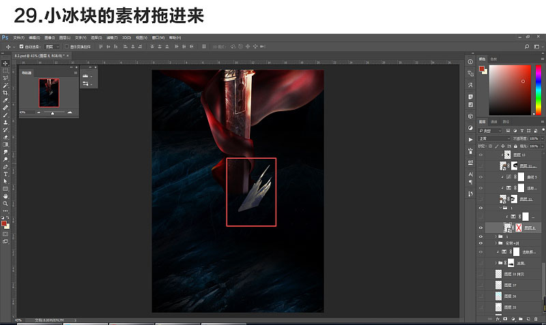The height and width of the screenshot is (325, 546).
Task: Open the layer filter type dropdown
Action: 490,131
